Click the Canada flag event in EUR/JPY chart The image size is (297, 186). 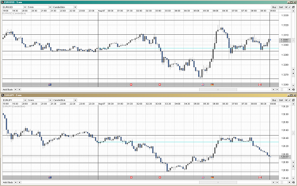[260, 177]
